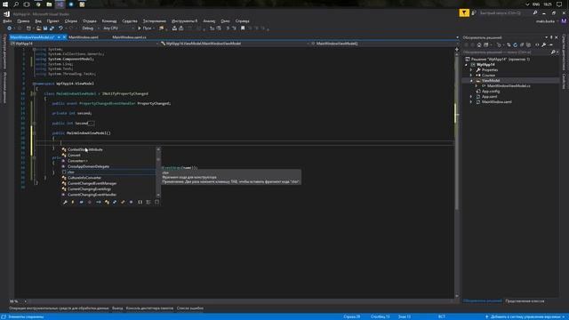The height and width of the screenshot is (320, 569).
Task: Close the MainWindowViewModel.cs tab
Action: 64,37
